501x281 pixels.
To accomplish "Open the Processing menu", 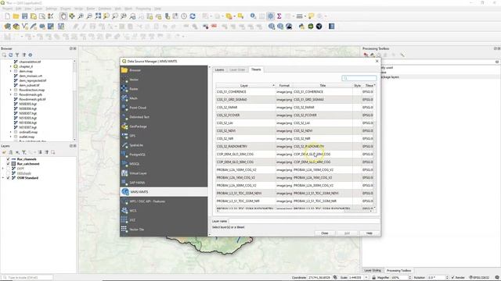I will [143, 9].
